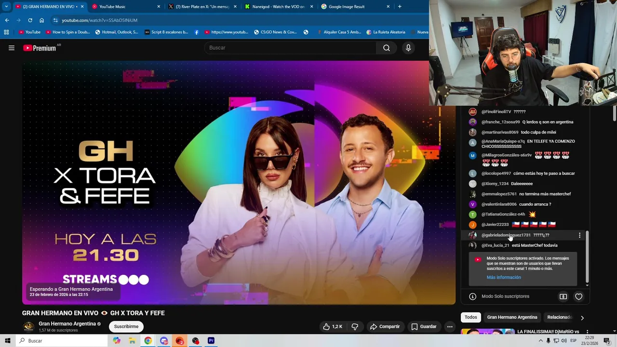This screenshot has width=617, height=347.
Task: Open the Windows Start menu
Action: (x=8, y=341)
